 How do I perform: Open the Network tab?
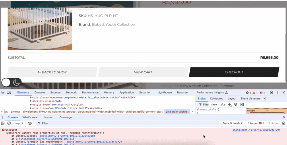click(x=71, y=93)
